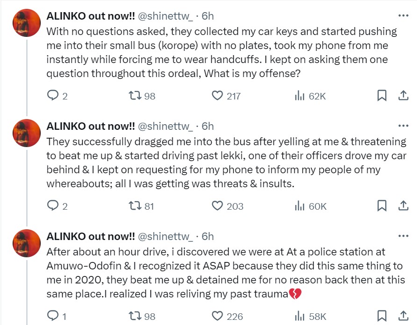417x325 pixels.
Task: Bookmark the tweet about the korope bus
Action: 381,96
